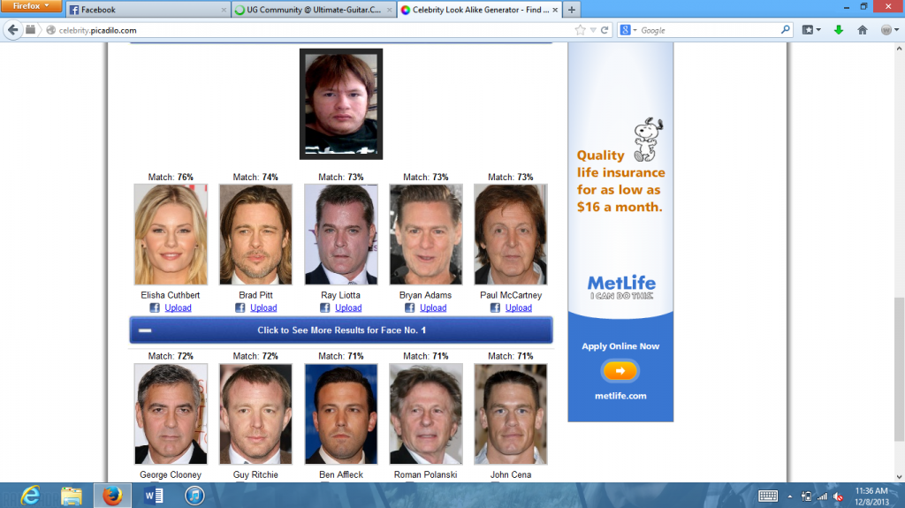Click the site identity globe icon in the address bar
Image resolution: width=905 pixels, height=508 pixels.
[x=50, y=30]
